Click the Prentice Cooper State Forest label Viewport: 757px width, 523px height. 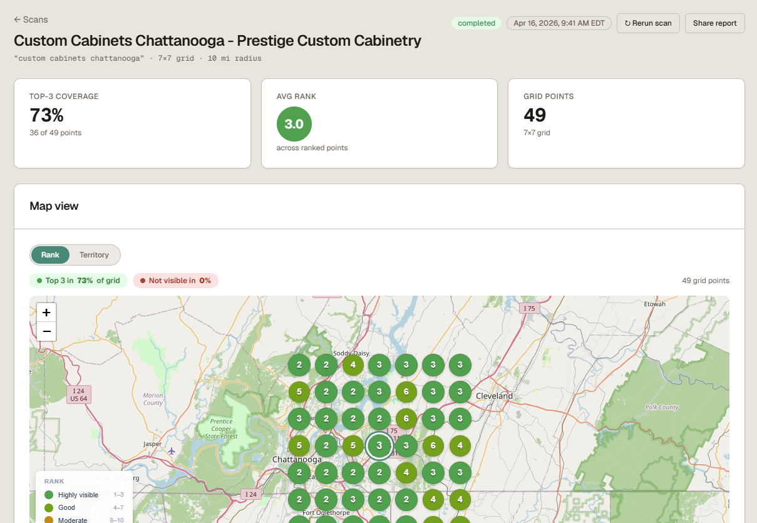pos(221,428)
